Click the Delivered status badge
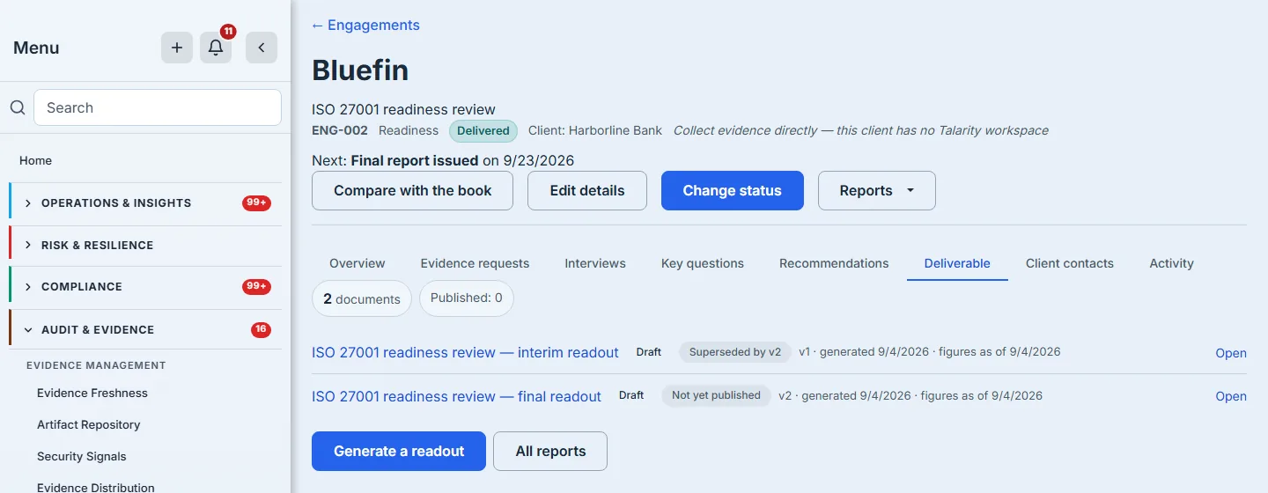1268x493 pixels. pos(483,130)
